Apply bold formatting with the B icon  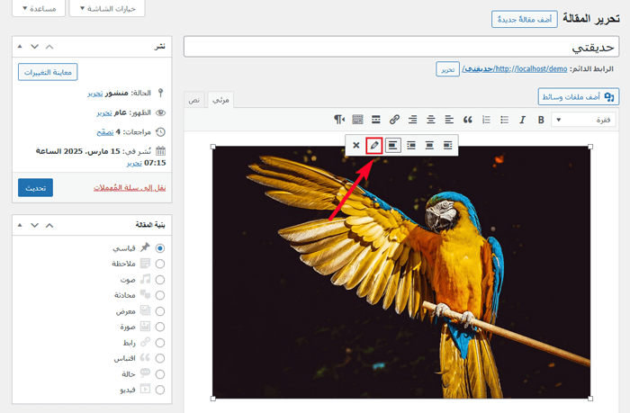pyautogui.click(x=541, y=120)
